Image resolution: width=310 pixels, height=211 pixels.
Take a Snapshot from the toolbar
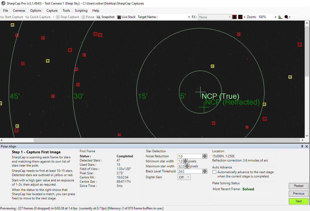pyautogui.click(x=105, y=17)
